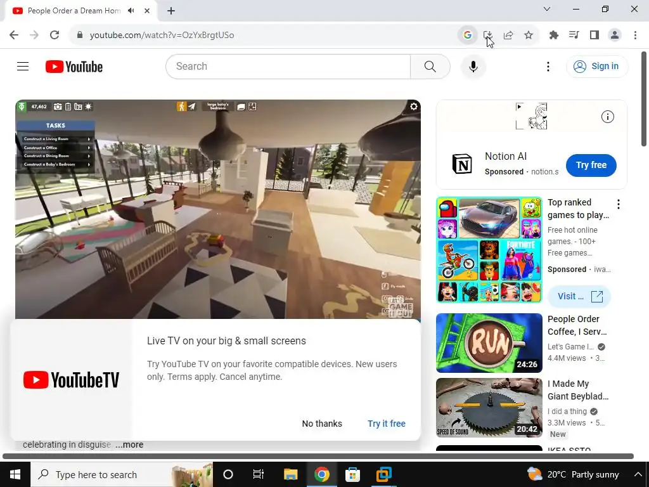The height and width of the screenshot is (487, 649).
Task: Share this page icon
Action: click(508, 35)
